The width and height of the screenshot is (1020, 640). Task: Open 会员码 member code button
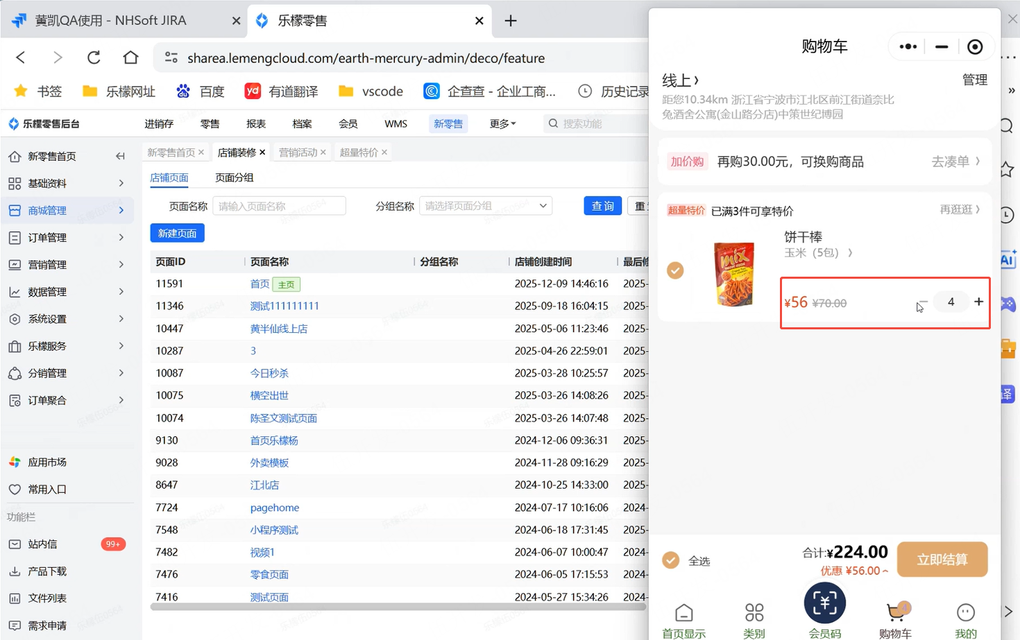[x=825, y=611]
